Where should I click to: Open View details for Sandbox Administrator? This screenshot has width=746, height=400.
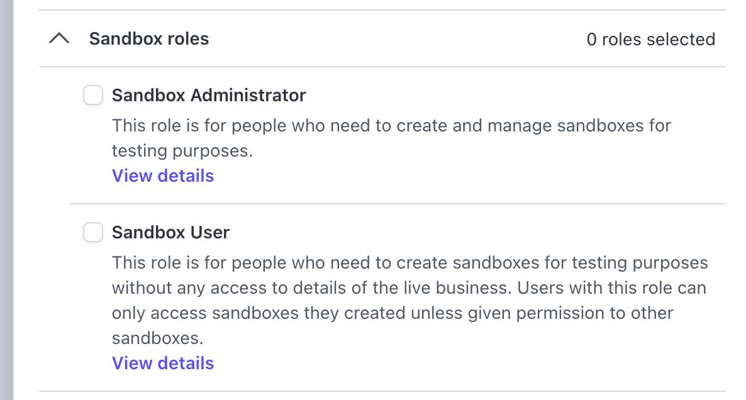click(163, 175)
